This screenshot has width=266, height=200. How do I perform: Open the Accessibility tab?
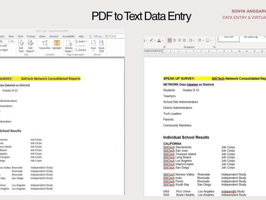click(69, 36)
